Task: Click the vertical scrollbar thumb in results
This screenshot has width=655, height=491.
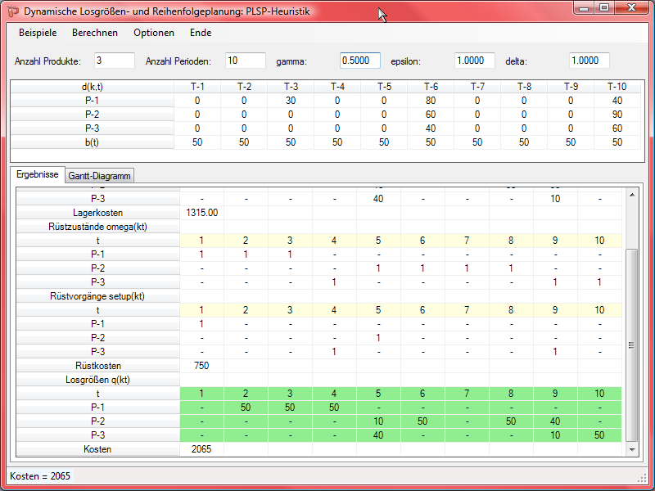Action: tap(631, 344)
